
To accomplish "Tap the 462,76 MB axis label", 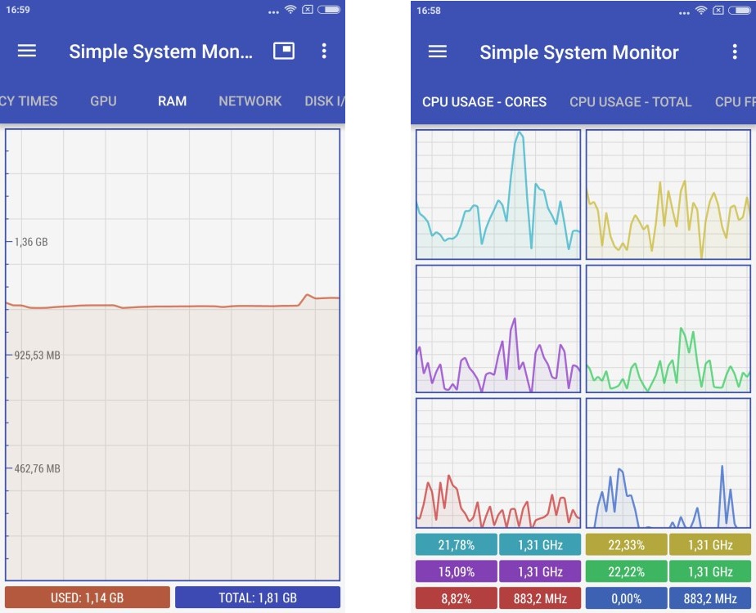I will (x=37, y=468).
